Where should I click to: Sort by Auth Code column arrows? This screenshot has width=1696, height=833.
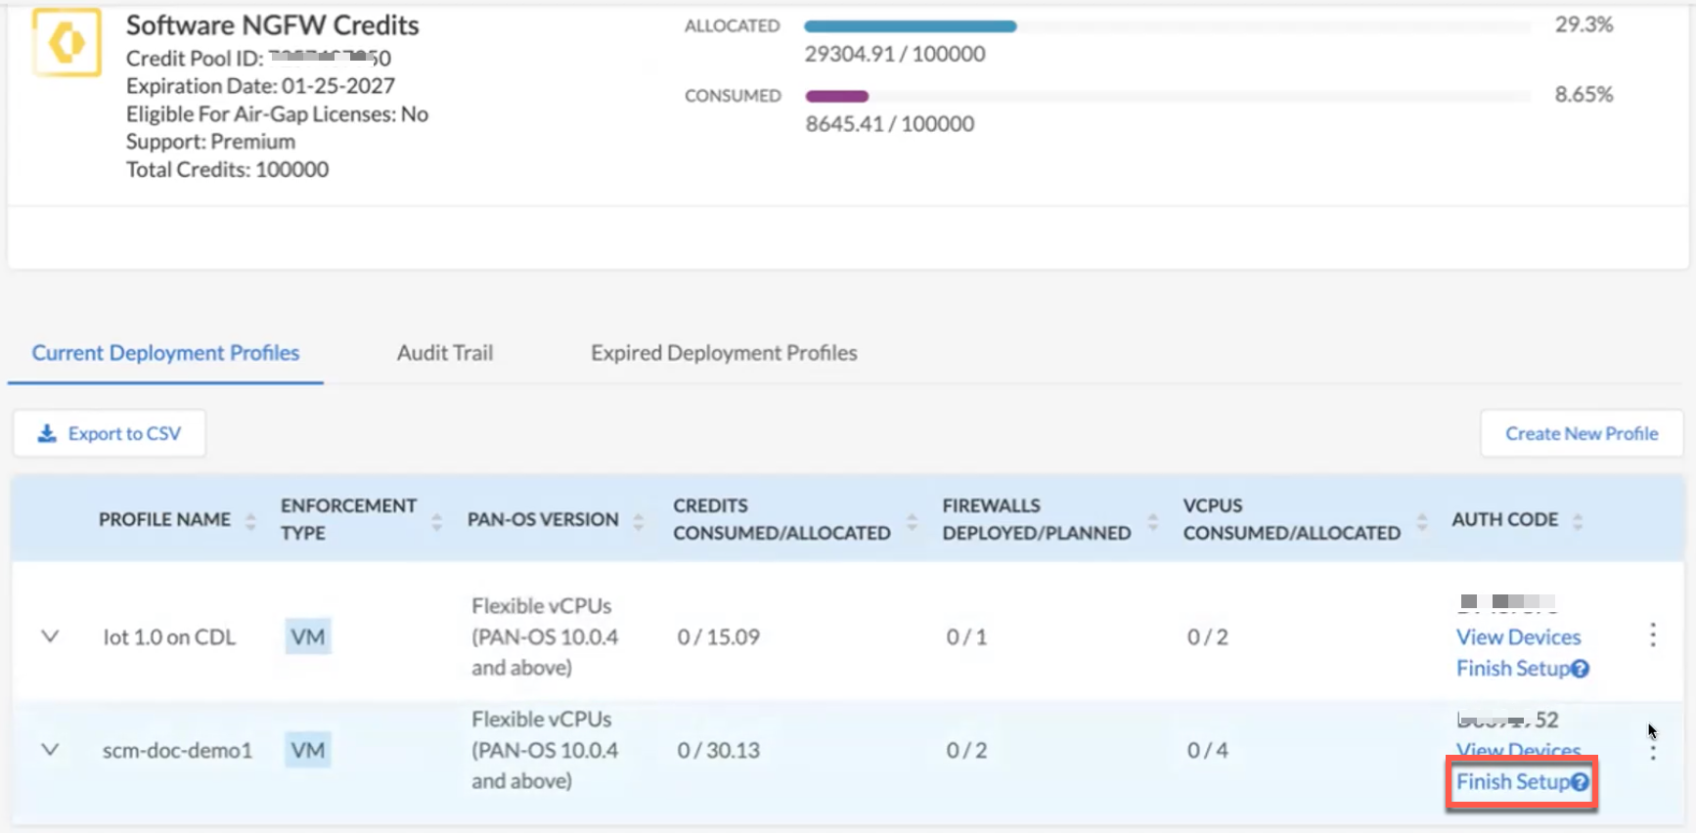(x=1577, y=521)
